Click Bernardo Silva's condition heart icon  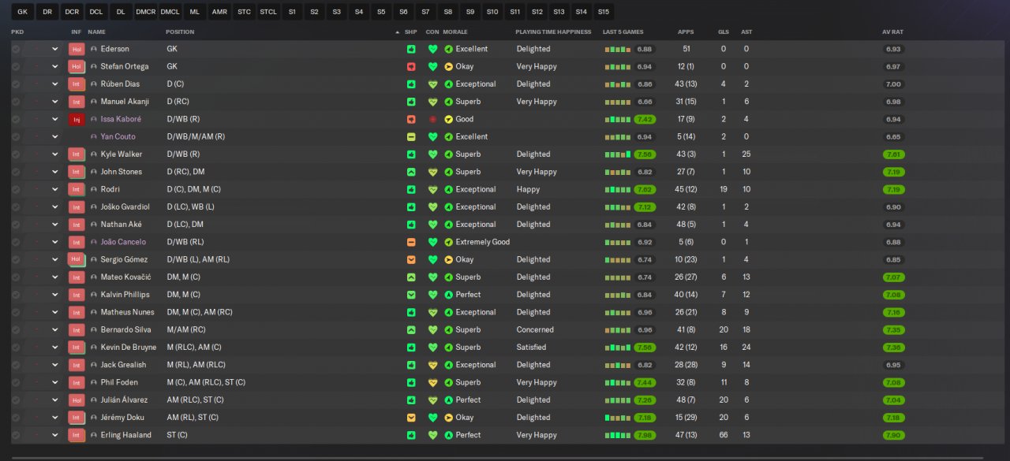tap(432, 329)
